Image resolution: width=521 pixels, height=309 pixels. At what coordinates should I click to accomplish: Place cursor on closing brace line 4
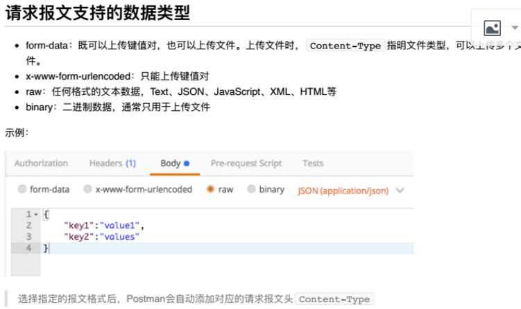(x=46, y=248)
